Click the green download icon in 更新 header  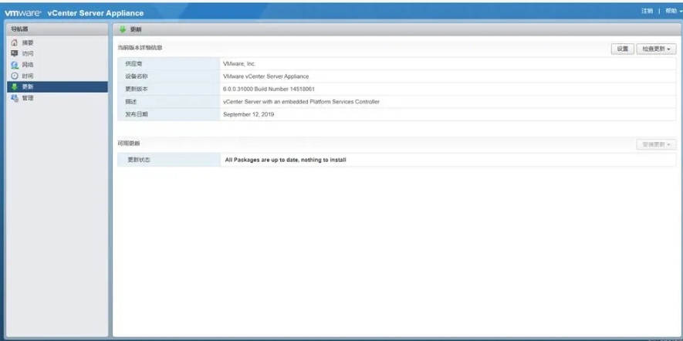(123, 29)
